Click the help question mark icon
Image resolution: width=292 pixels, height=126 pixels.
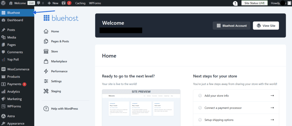click(235, 3)
